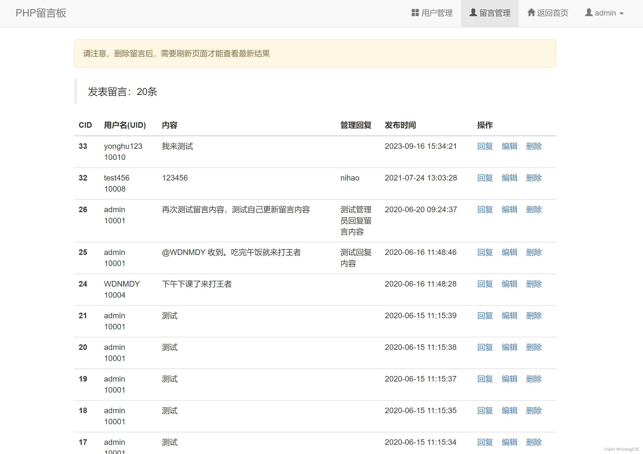
Task: Delete comment 33 by yonghu123
Action: (534, 146)
